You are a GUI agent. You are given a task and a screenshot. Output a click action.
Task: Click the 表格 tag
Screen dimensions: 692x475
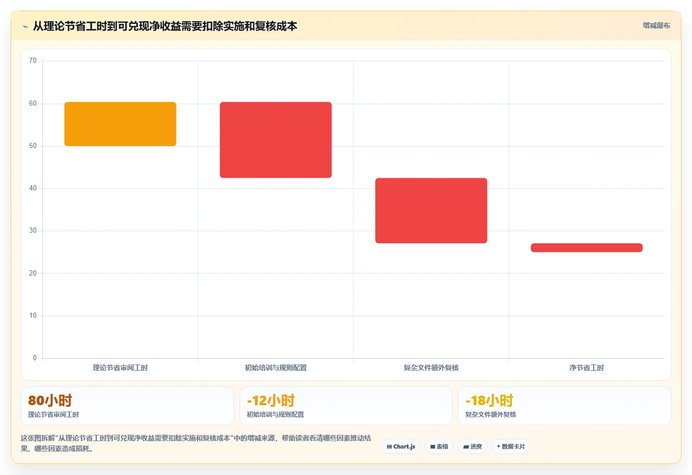coord(439,446)
